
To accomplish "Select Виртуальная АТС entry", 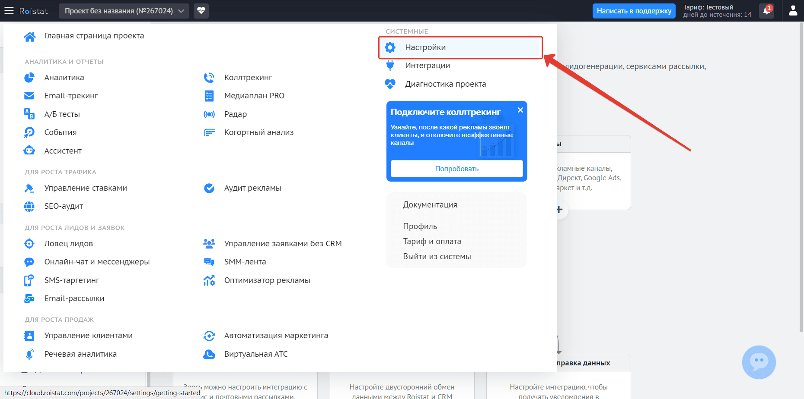I will tap(256, 354).
